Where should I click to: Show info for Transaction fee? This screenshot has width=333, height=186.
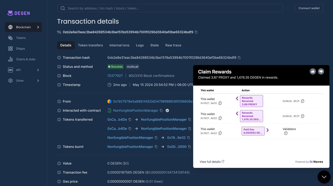point(59,172)
